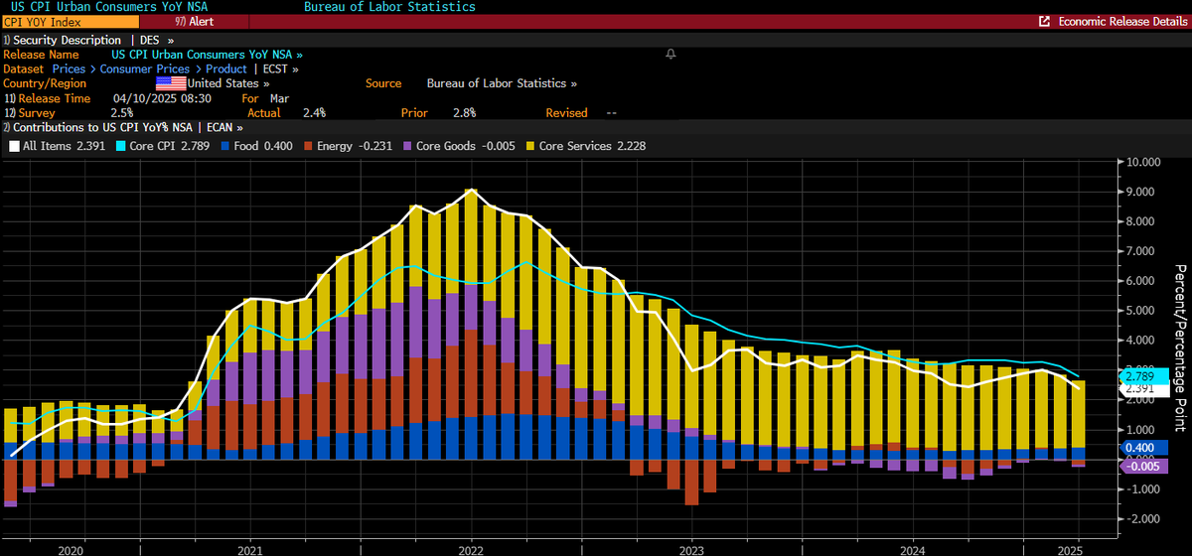Click the Core CPI 2.789 legend label
This screenshot has height=556, width=1192.
(170, 145)
